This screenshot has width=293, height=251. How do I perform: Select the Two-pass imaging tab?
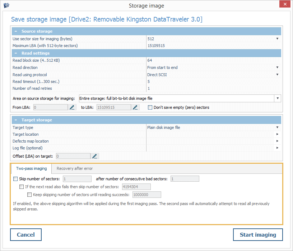[x=31, y=168]
